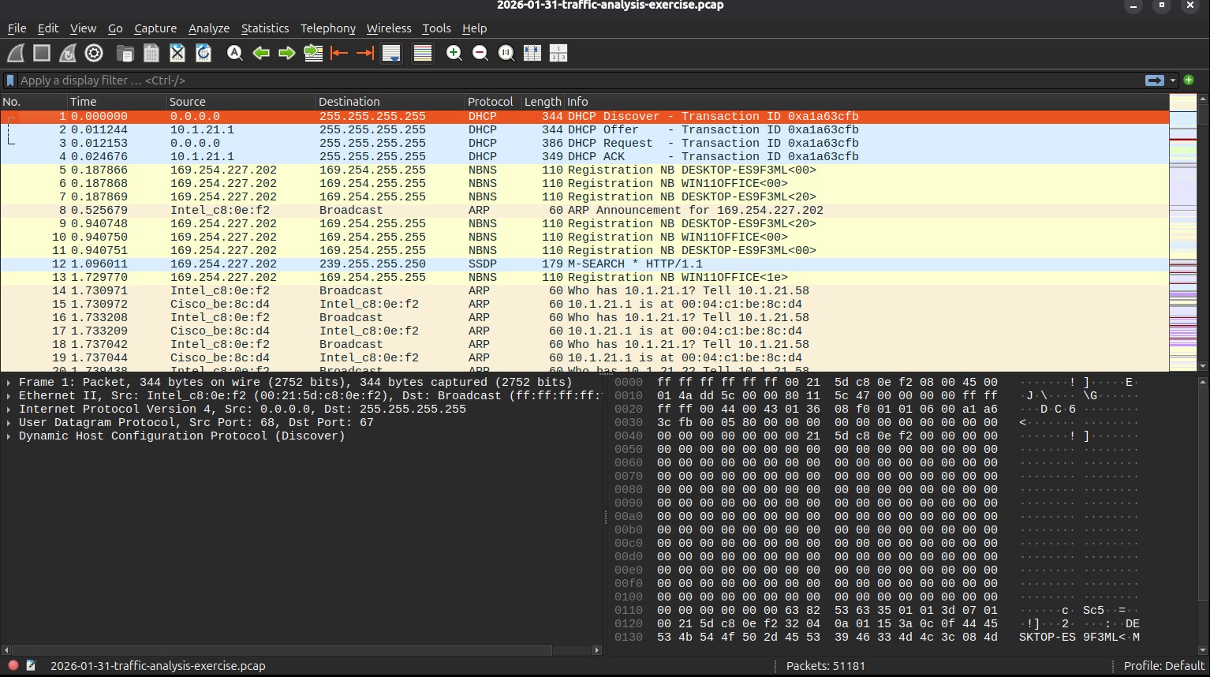This screenshot has height=677, width=1210.
Task: Click the packet list minimap
Action: point(1183,233)
